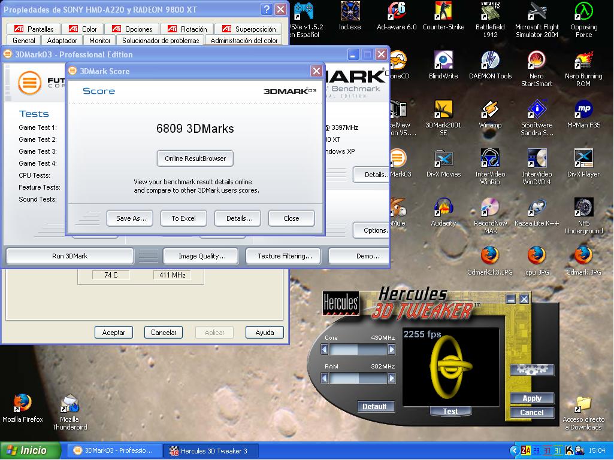The width and height of the screenshot is (614, 460).
Task: Click the Online ResultBrowser button
Action: (195, 159)
